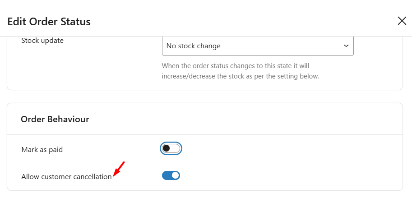
Task: Close the Edit Order Status dialog
Action: (402, 21)
